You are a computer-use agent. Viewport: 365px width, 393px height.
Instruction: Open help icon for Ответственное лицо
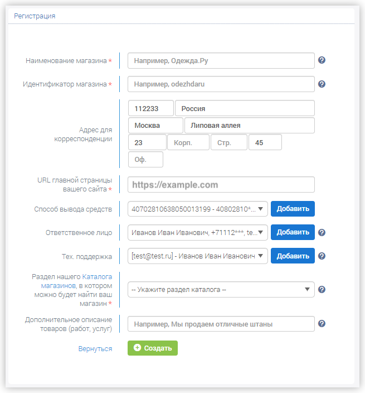click(x=322, y=232)
